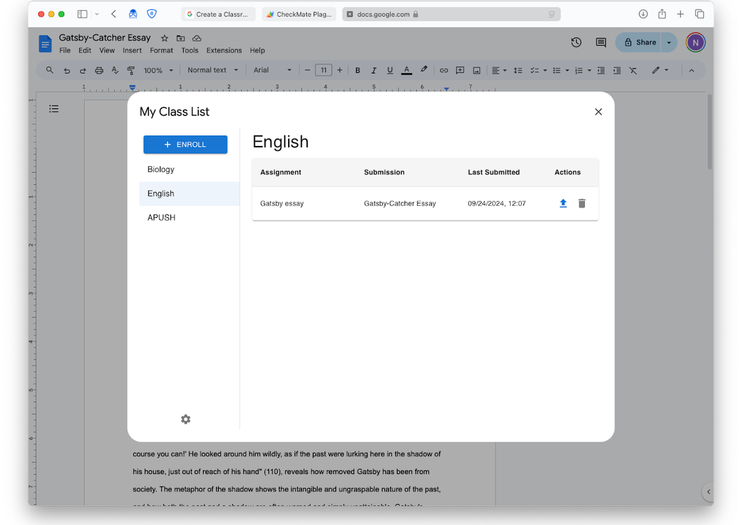Click the ENROLL button
The height and width of the screenshot is (525, 742).
[x=185, y=144]
